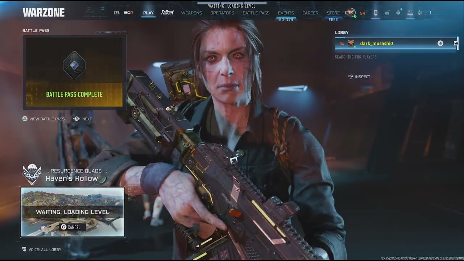Image resolution: width=464 pixels, height=261 pixels.
Task: Click the party leader crown icon
Action: pyautogui.click(x=456, y=43)
